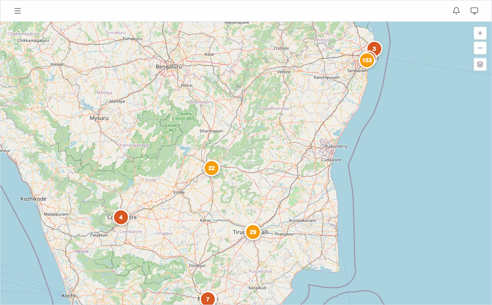Click the cluster marker showing 7 near Madurai

coord(208,299)
